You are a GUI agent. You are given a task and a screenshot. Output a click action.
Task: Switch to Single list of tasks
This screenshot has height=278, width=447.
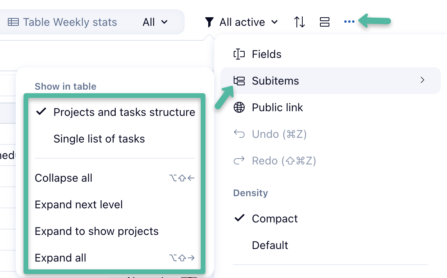pos(99,139)
